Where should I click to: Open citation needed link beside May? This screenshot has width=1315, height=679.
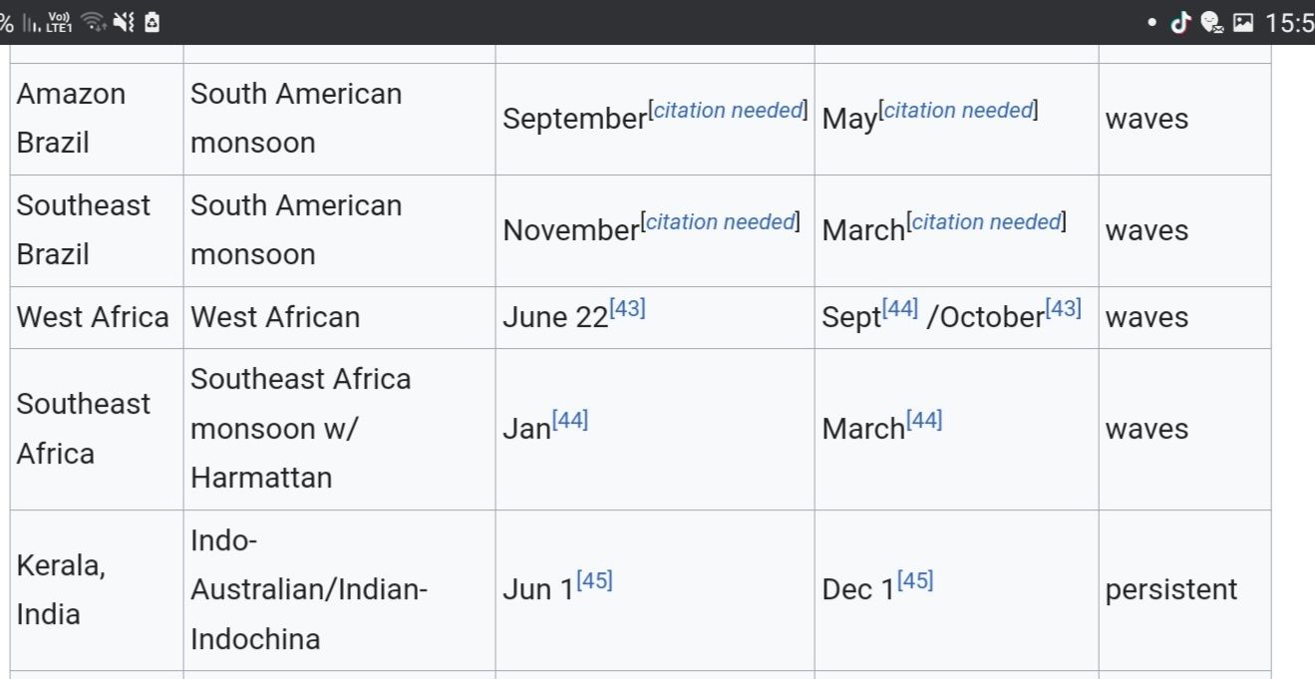tap(958, 111)
